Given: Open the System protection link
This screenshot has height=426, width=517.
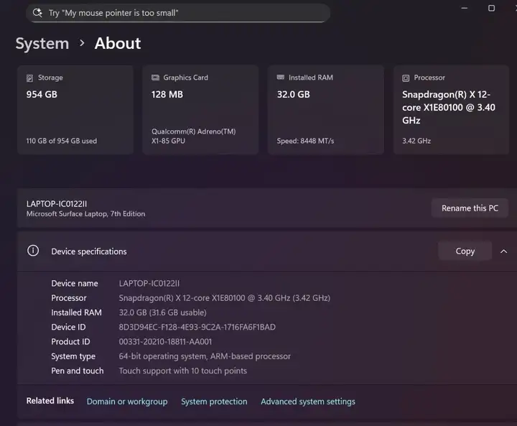Looking at the screenshot, I should tap(214, 402).
